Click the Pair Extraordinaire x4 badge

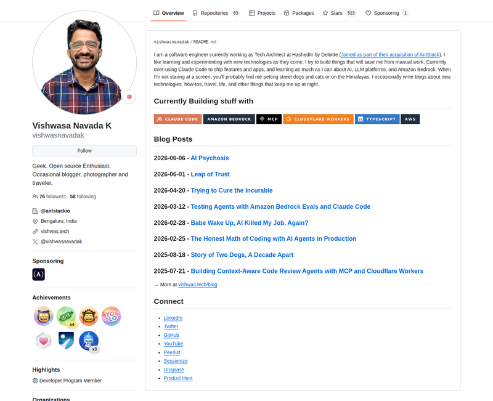[x=67, y=316]
